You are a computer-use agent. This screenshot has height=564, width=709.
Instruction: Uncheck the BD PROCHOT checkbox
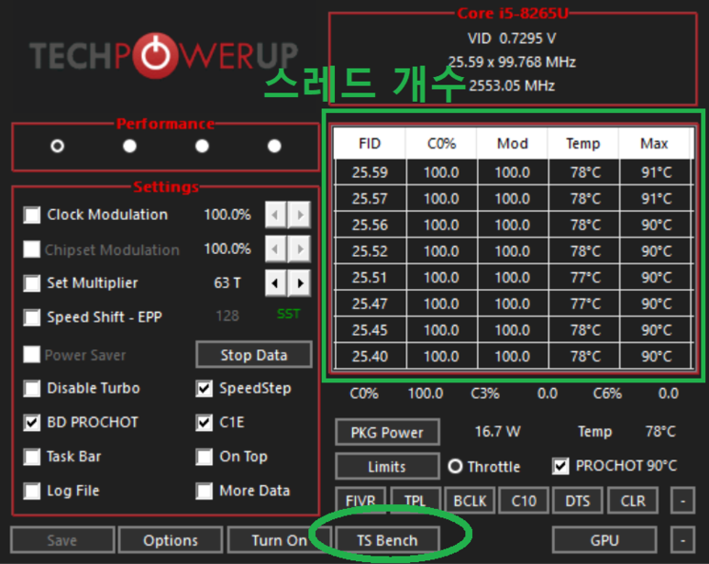(x=32, y=423)
